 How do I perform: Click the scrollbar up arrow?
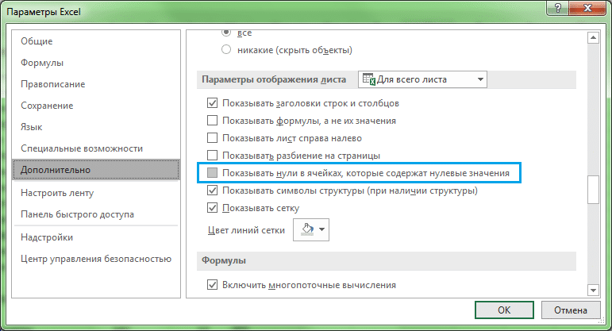click(x=593, y=38)
